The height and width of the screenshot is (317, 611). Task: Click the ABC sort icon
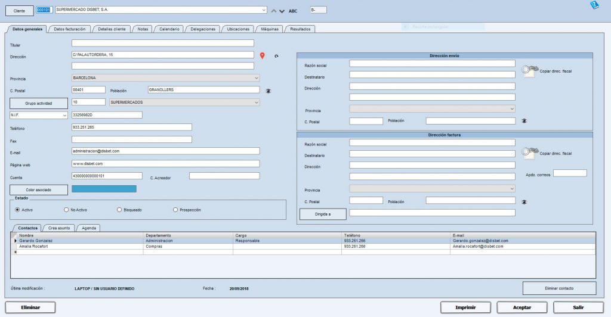click(292, 11)
